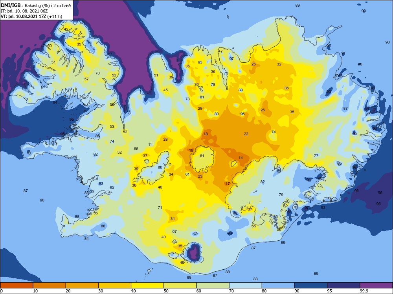Click the dark orange 0–10 legend swatch
Viewport: 393px width, 294px height.
pyautogui.click(x=17, y=285)
